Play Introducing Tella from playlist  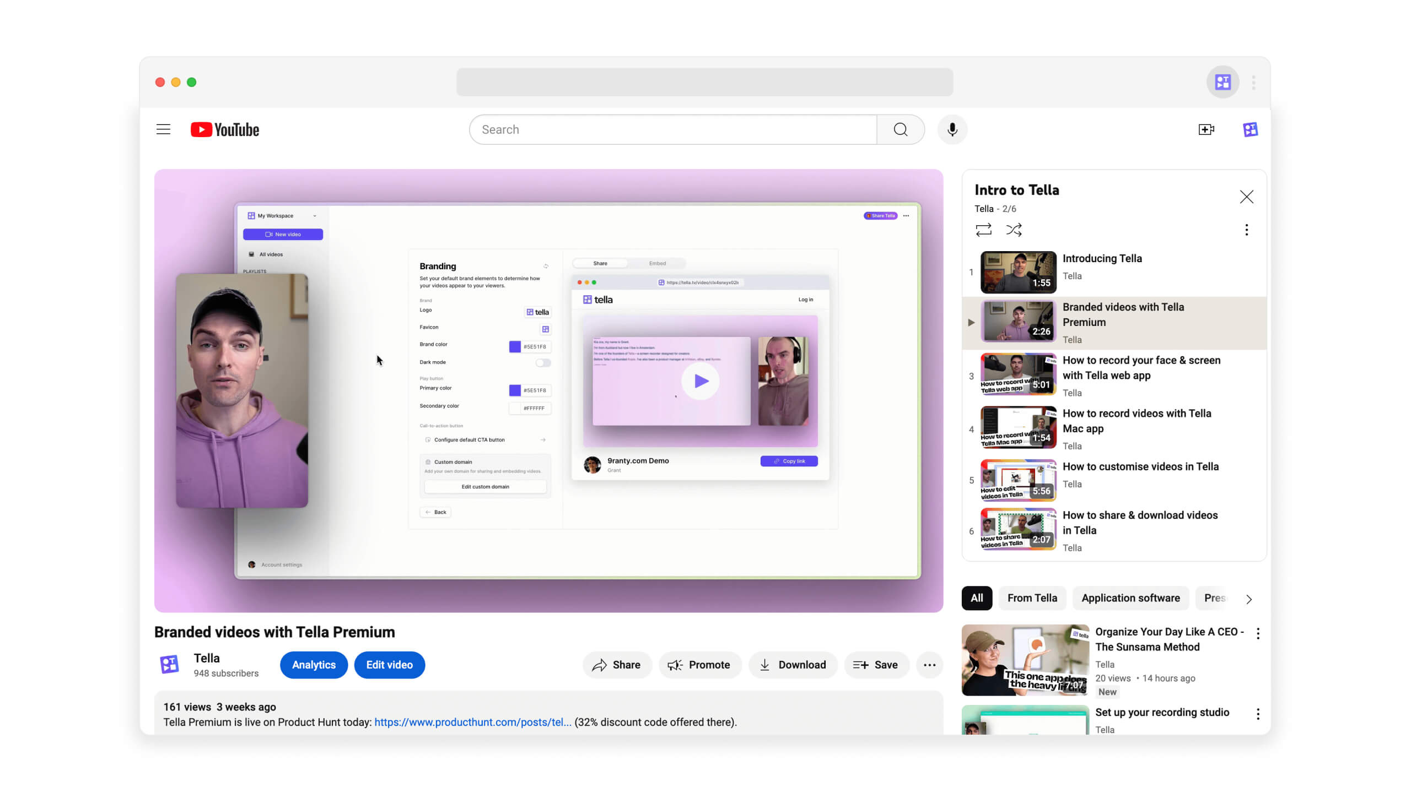pyautogui.click(x=1113, y=272)
